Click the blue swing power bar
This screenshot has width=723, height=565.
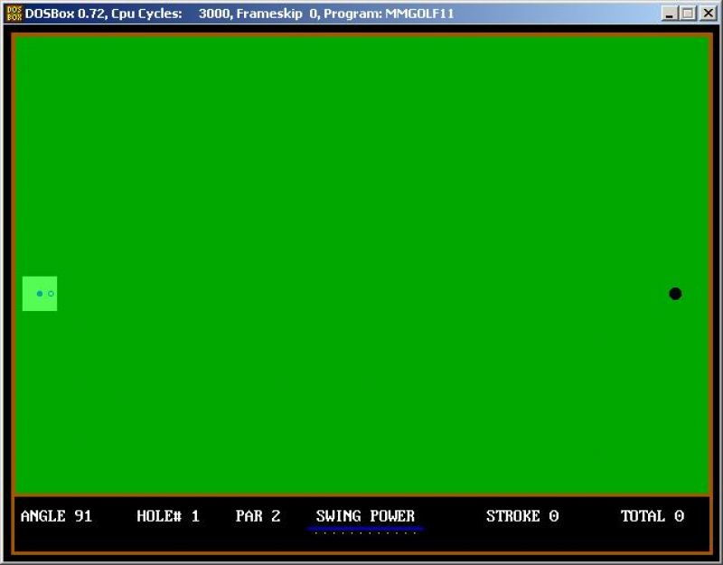coord(365,529)
